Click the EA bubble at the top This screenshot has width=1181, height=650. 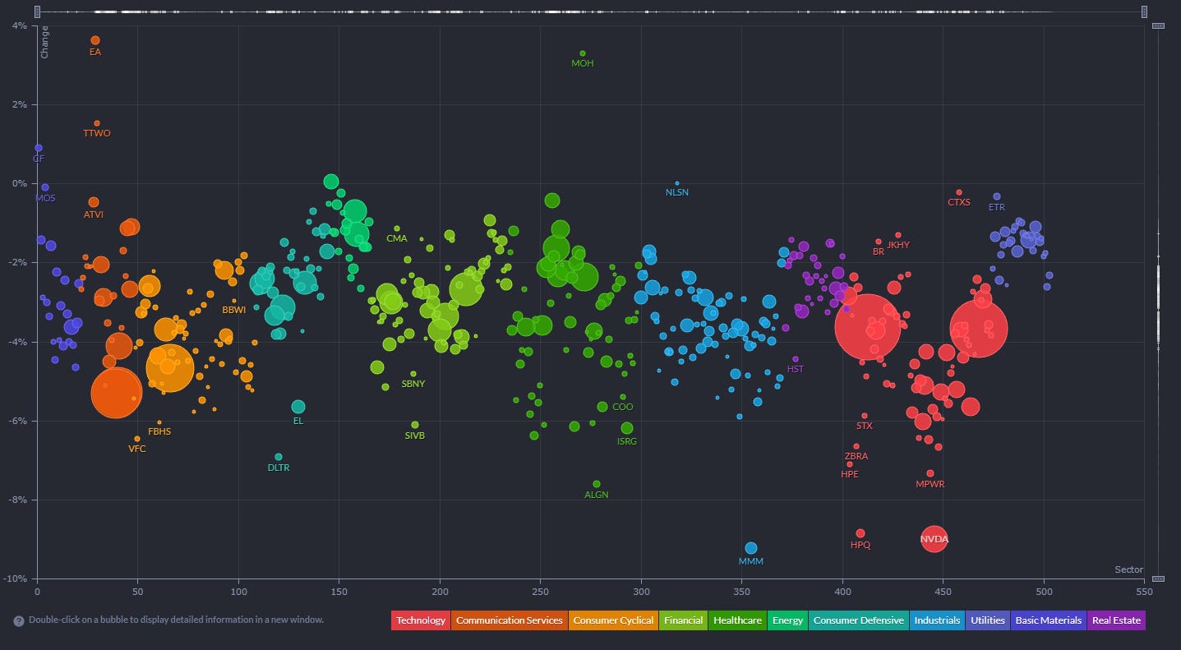click(95, 40)
